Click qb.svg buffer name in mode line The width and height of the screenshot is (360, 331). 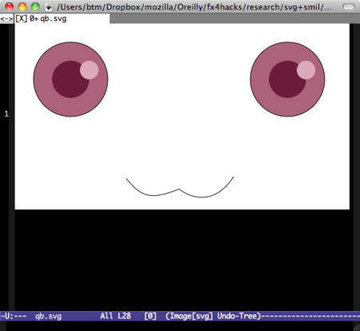(x=48, y=316)
